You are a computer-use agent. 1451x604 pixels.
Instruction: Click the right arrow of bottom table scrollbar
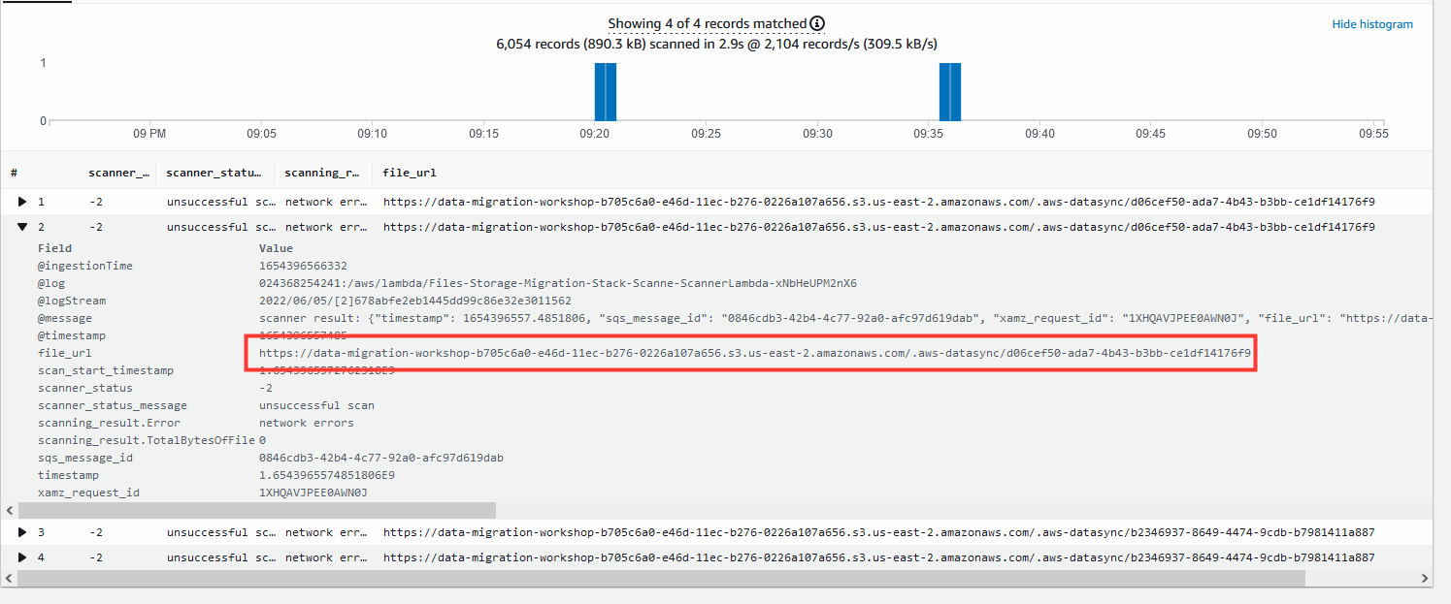pos(1425,578)
